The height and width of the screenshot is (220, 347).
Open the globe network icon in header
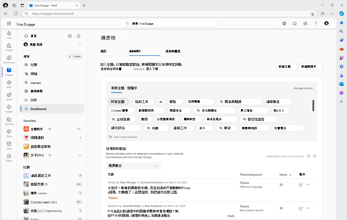(284, 23)
